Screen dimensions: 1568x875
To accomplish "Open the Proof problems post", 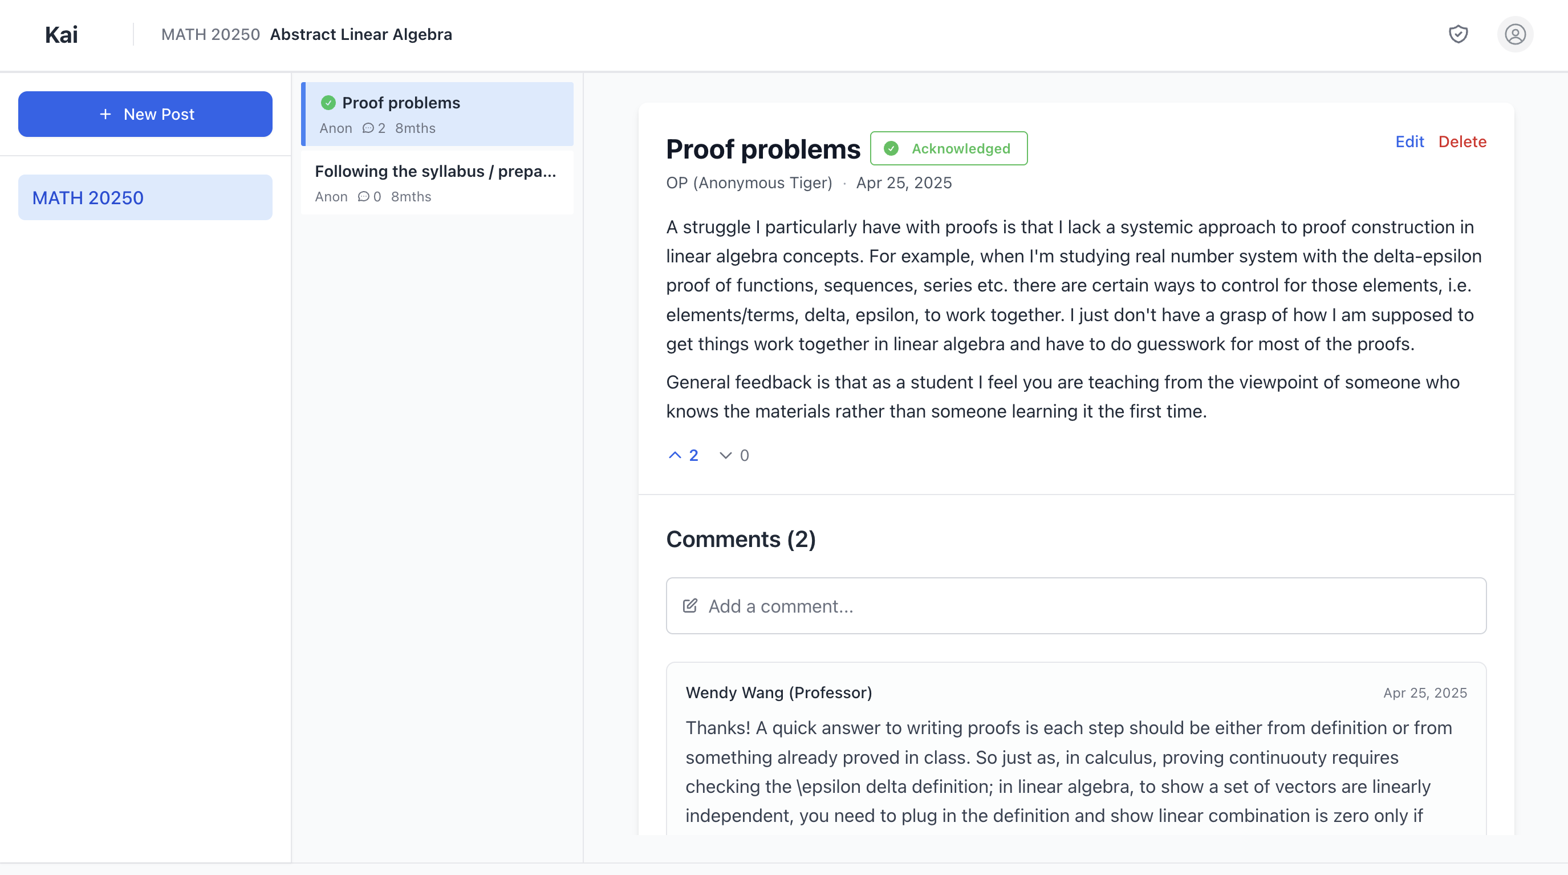I will (437, 114).
